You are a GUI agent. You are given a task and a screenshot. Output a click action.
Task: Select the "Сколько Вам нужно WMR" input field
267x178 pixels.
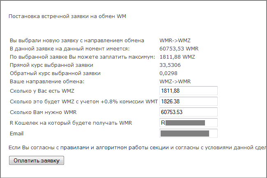pyautogui.click(x=188, y=112)
